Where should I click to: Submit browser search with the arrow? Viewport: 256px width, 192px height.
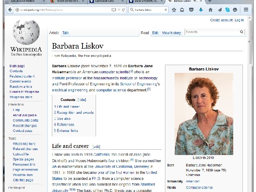click(165, 10)
